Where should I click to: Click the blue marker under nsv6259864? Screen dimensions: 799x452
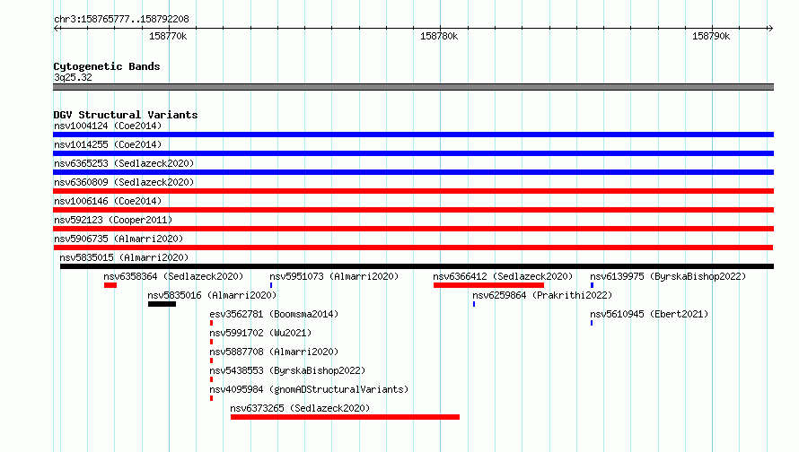474,304
